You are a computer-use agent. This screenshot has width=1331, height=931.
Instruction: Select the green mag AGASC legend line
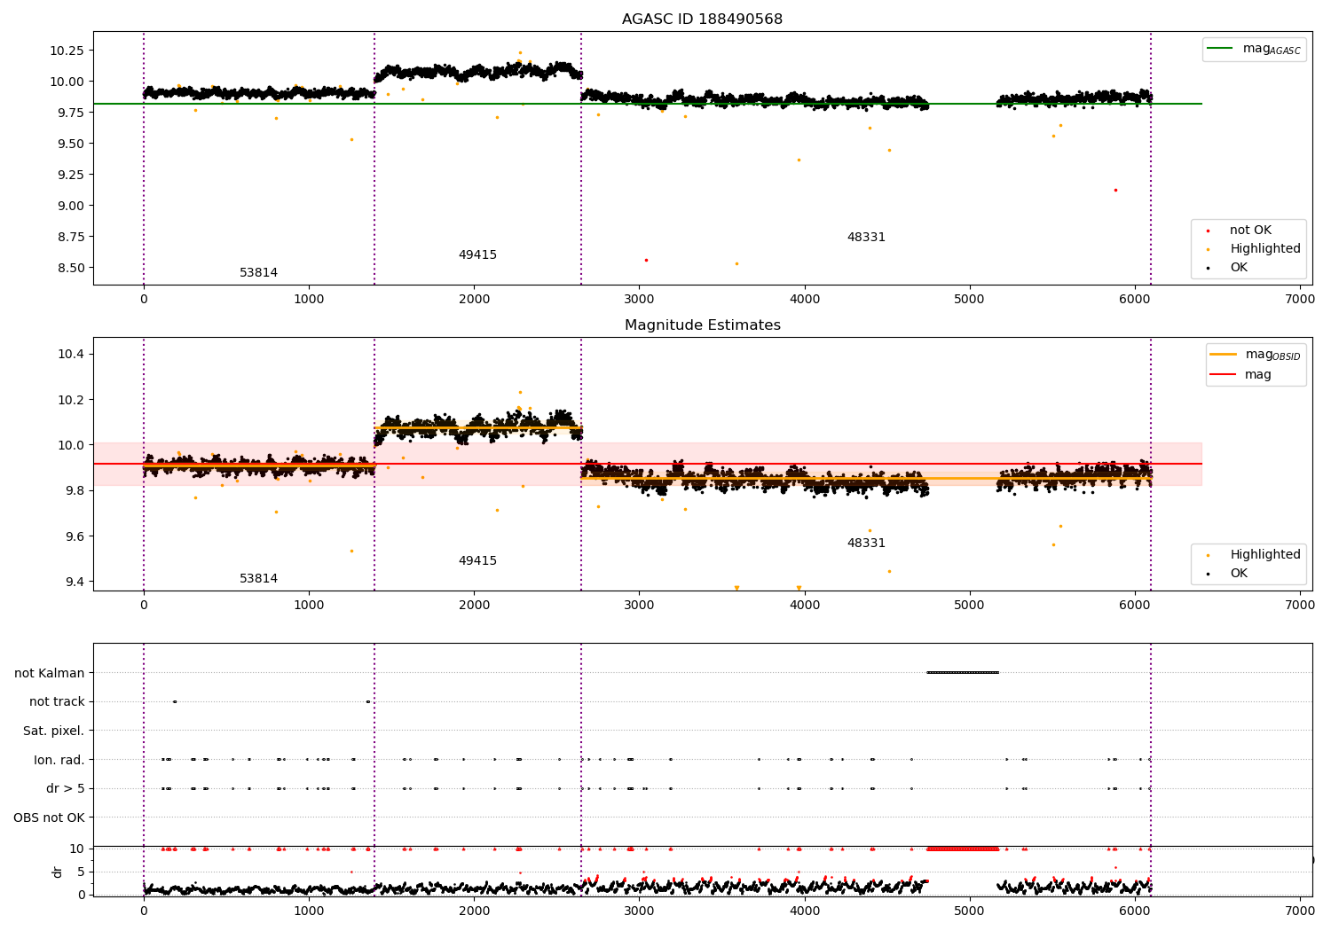click(x=1220, y=49)
